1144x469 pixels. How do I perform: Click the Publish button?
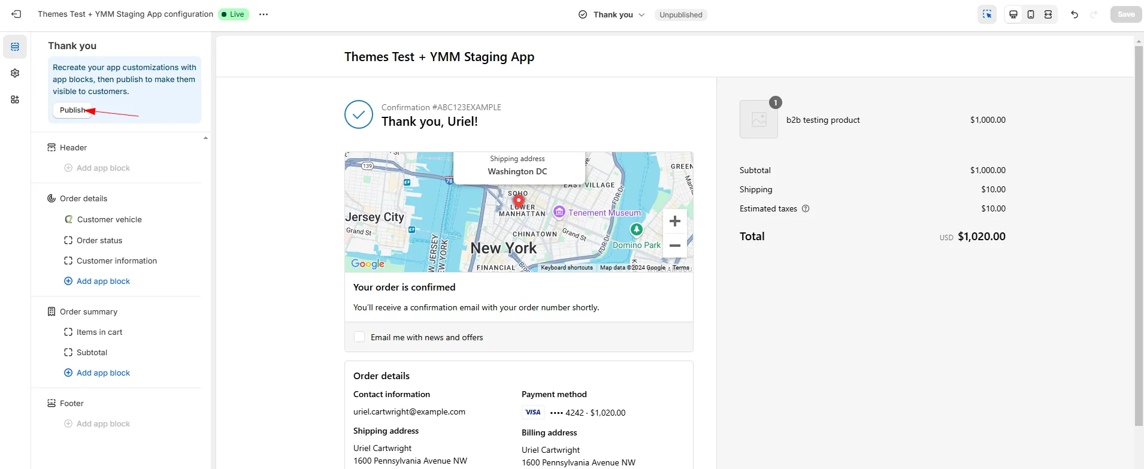pos(72,110)
